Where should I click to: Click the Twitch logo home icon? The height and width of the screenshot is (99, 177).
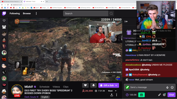pyautogui.click(x=4, y=13)
